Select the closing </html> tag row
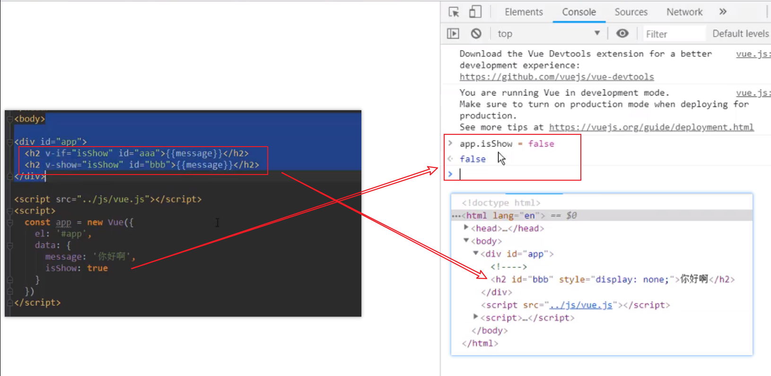Screen dimensions: 771x376 (480, 343)
